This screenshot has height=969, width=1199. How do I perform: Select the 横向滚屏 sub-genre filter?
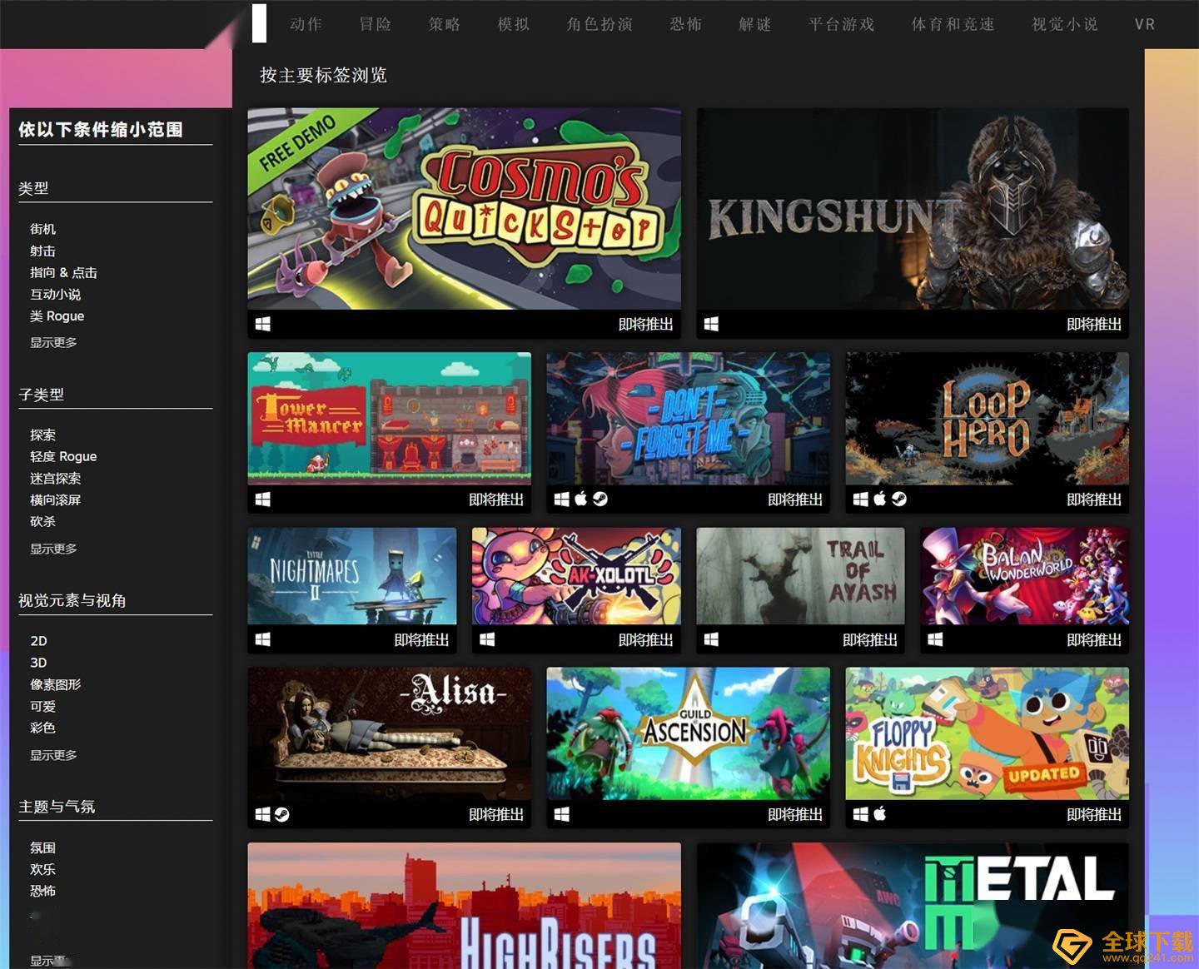pyautogui.click(x=56, y=499)
